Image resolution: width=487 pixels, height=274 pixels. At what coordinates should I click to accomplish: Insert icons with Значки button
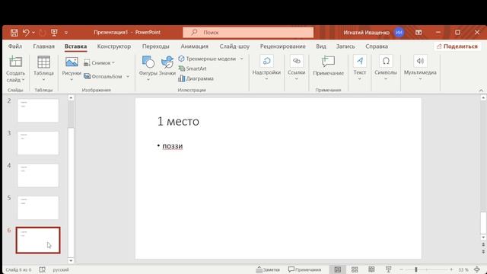pyautogui.click(x=167, y=66)
